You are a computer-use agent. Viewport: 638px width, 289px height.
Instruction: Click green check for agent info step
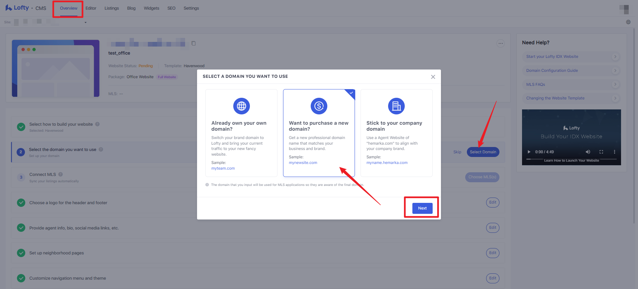click(x=21, y=228)
